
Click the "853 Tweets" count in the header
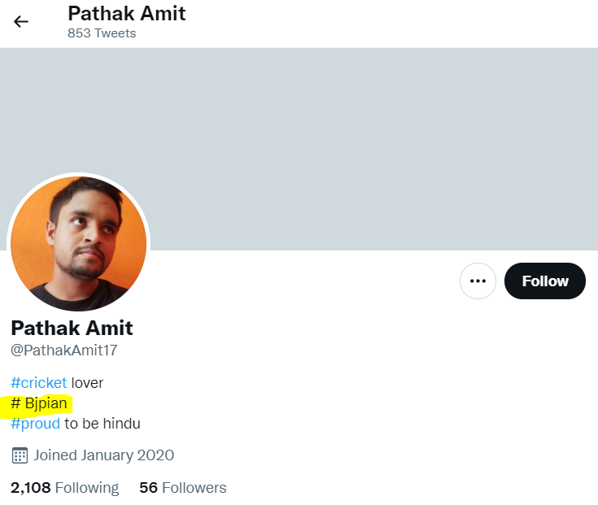coord(102,33)
